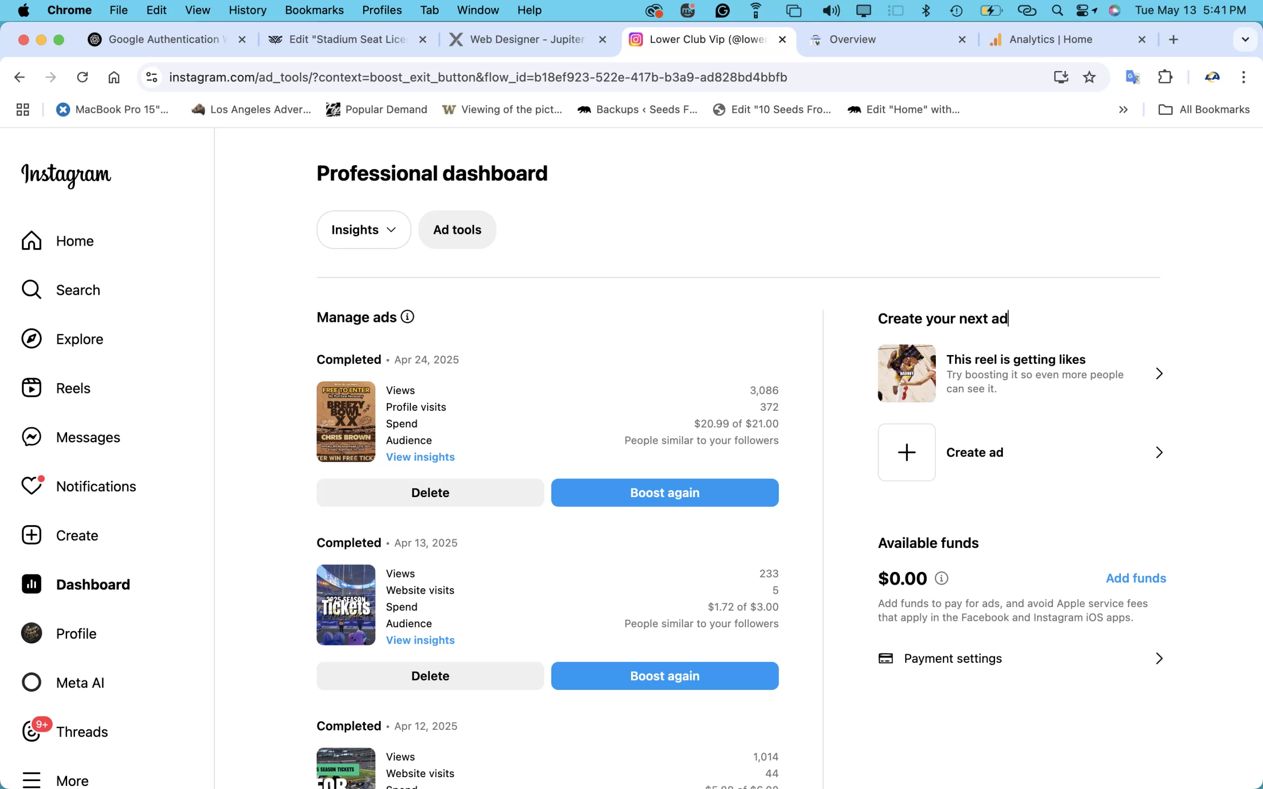Click the Available funds info icon
The image size is (1263, 789).
(x=941, y=578)
